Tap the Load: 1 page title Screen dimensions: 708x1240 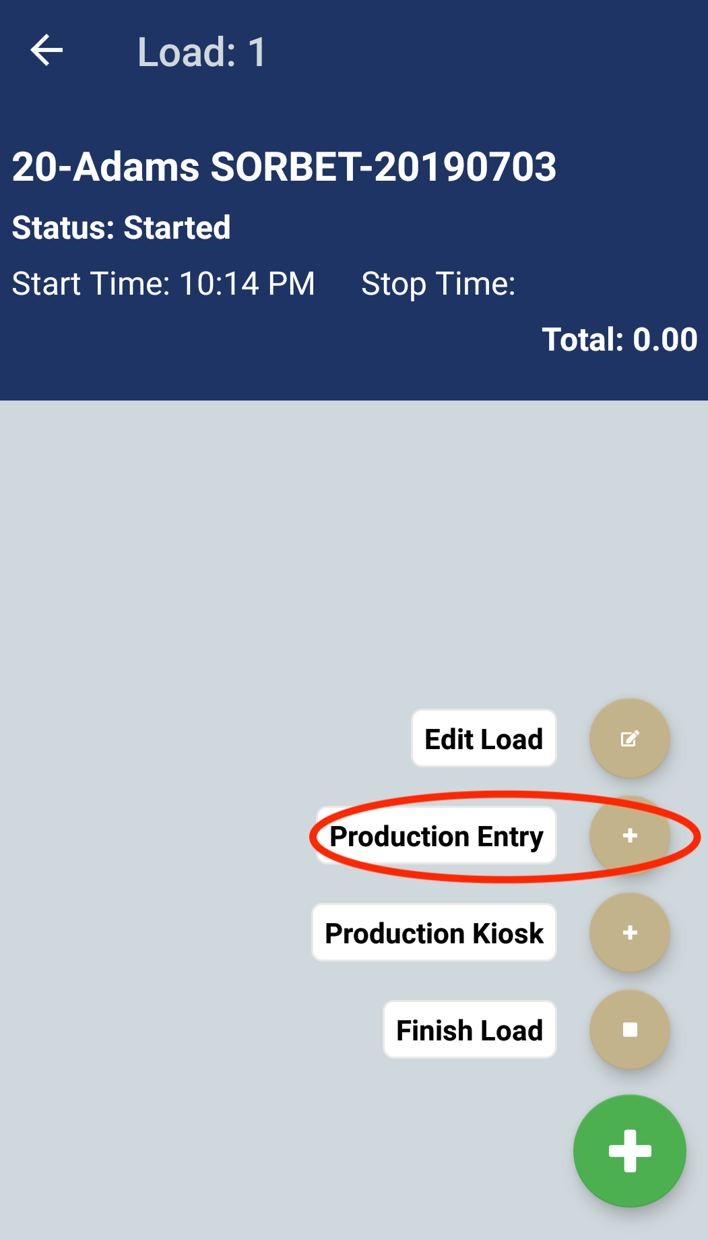[202, 52]
